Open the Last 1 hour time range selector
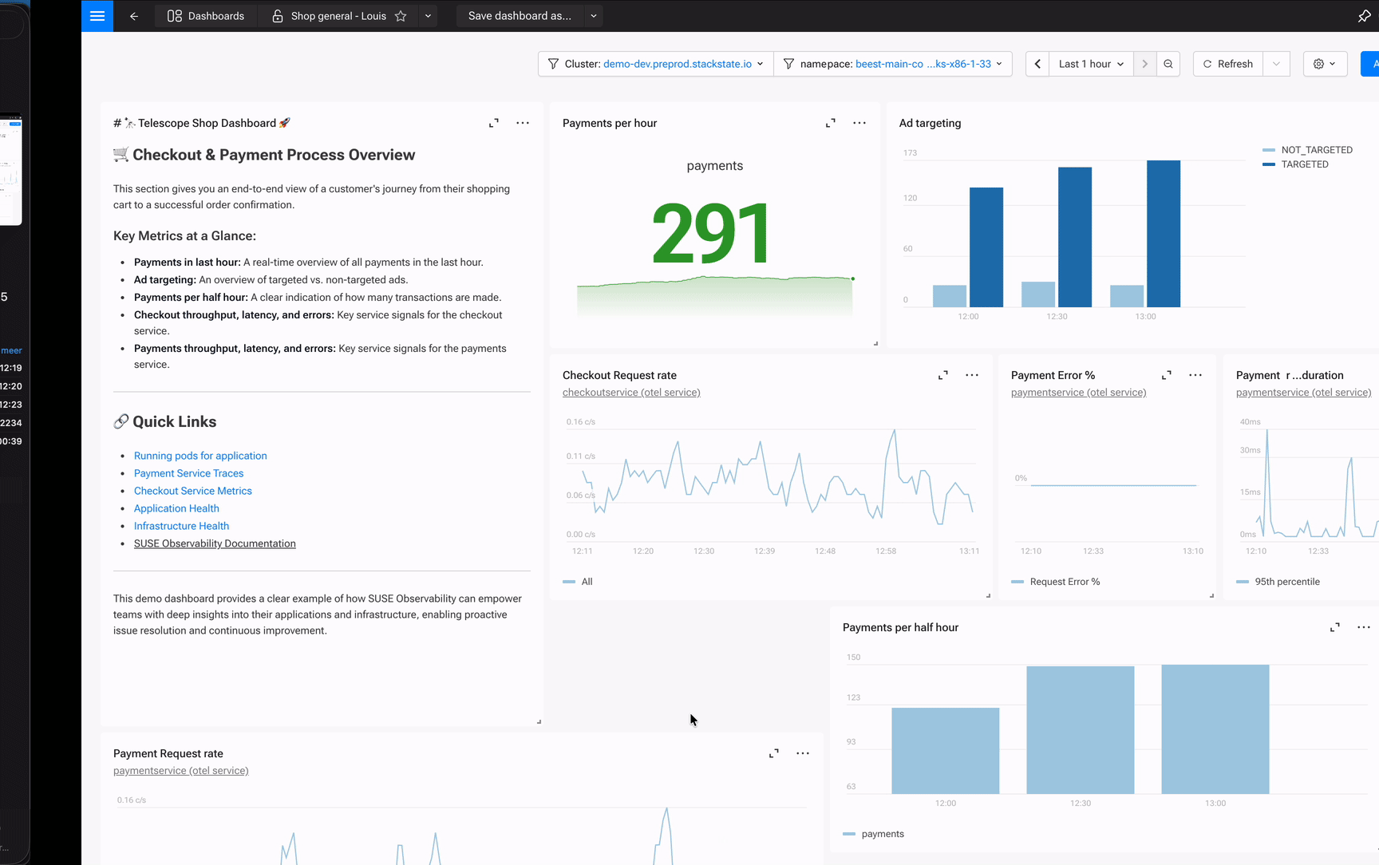 pyautogui.click(x=1090, y=63)
